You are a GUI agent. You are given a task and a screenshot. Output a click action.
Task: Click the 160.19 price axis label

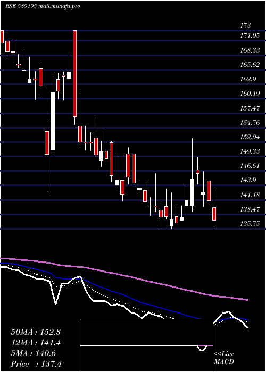tap(250, 94)
